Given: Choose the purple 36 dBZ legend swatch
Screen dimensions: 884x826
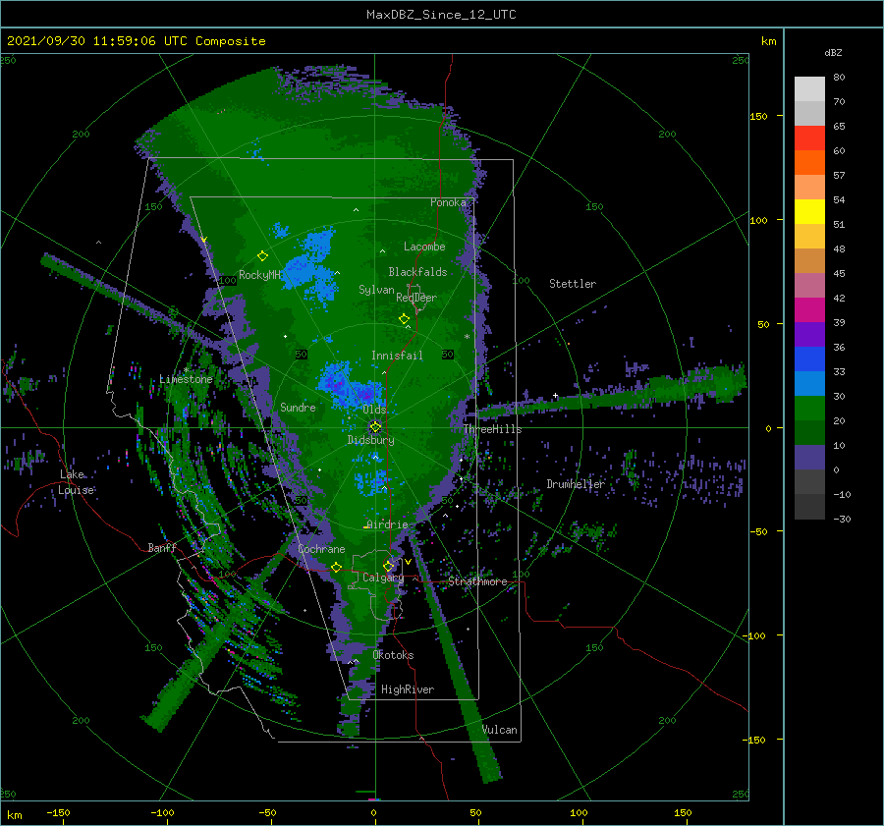Looking at the screenshot, I should coord(809,334).
